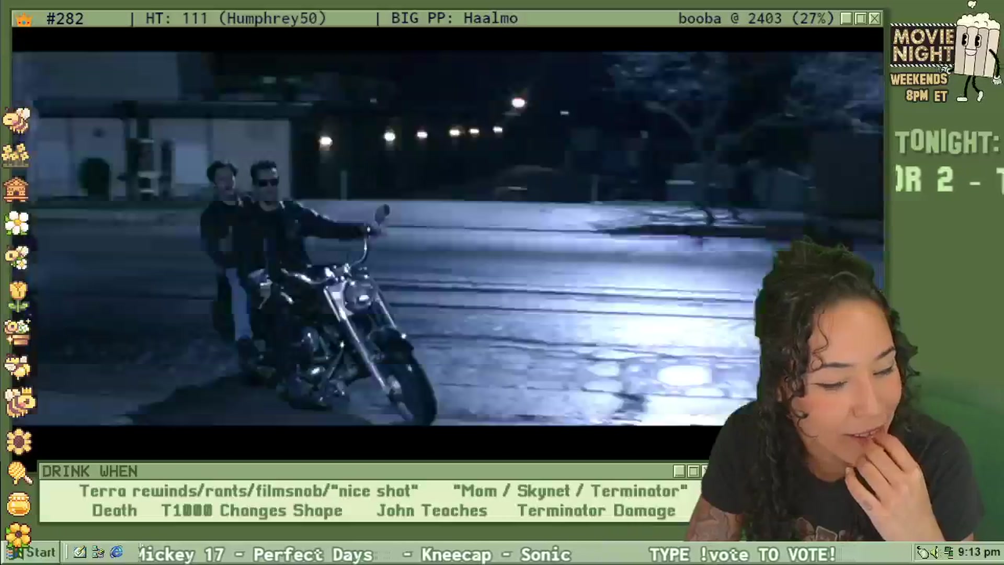Click the network computers quick launch icon
1004x565 pixels.
pyautogui.click(x=98, y=552)
